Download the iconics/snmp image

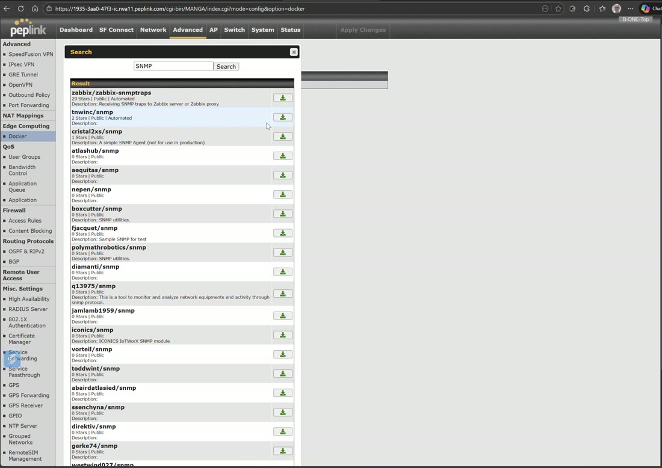282,335
